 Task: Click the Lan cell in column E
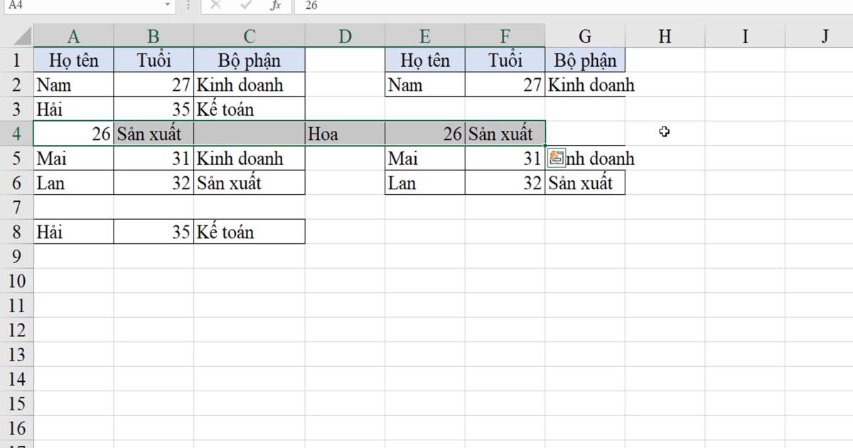[x=424, y=183]
